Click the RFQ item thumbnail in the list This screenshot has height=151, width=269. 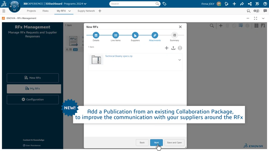point(73,41)
